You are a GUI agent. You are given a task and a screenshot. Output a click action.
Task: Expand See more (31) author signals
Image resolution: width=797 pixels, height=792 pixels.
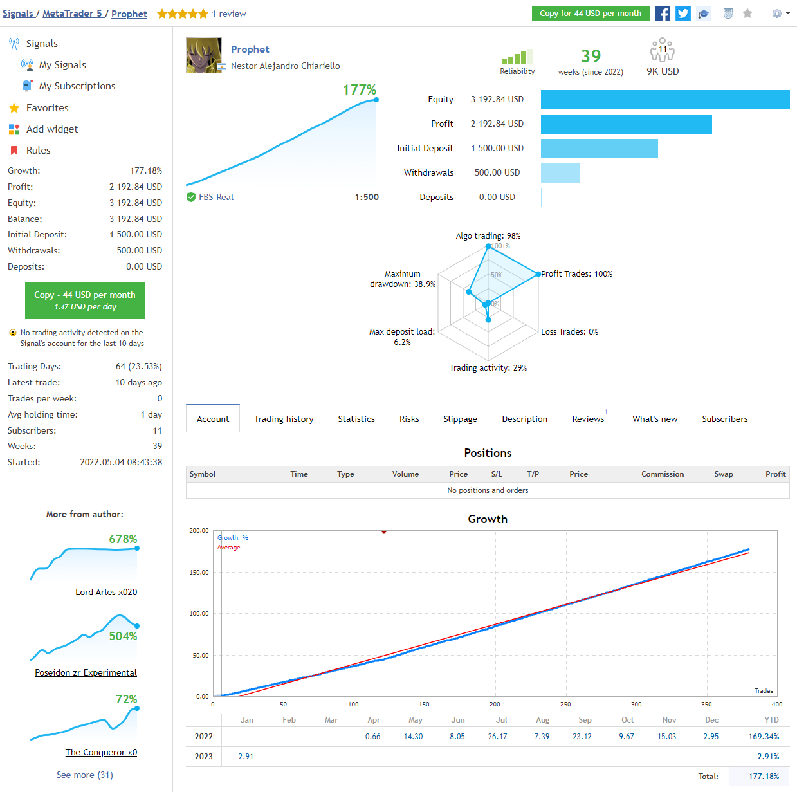(85, 775)
